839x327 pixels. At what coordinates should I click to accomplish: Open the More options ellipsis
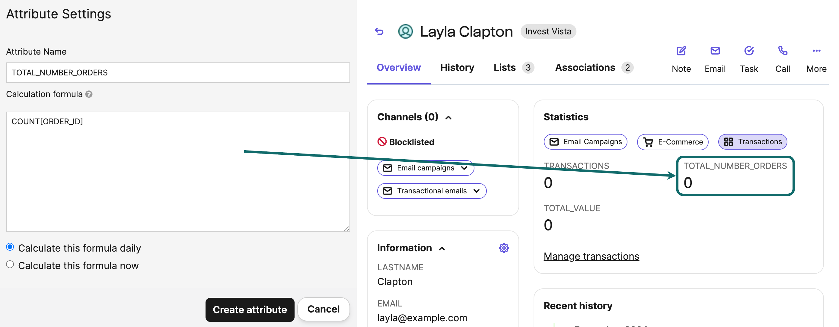click(x=816, y=51)
